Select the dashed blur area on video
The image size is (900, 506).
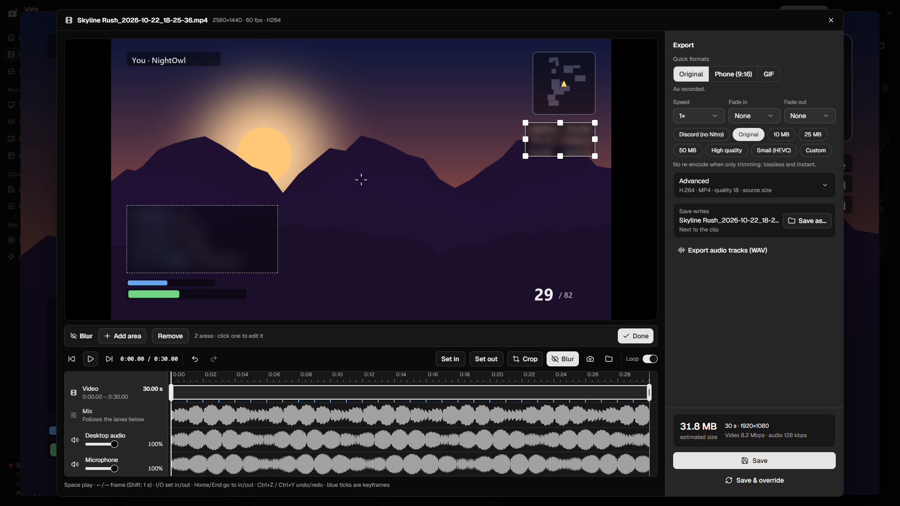(202, 239)
